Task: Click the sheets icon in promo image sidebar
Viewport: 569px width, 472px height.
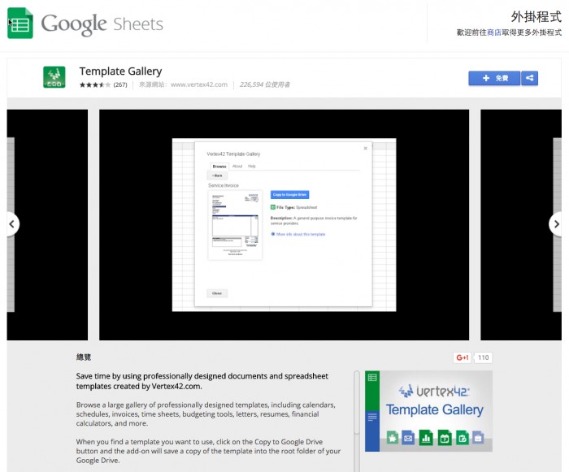Action: [x=372, y=378]
